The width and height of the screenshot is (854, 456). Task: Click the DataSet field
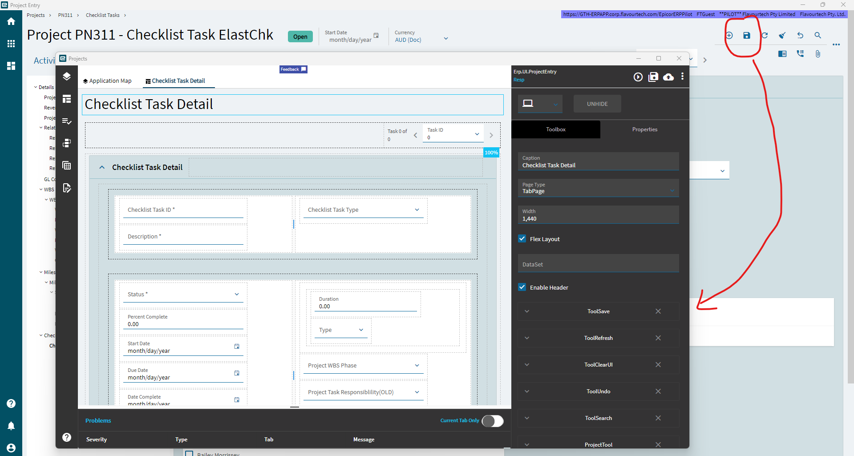598,263
